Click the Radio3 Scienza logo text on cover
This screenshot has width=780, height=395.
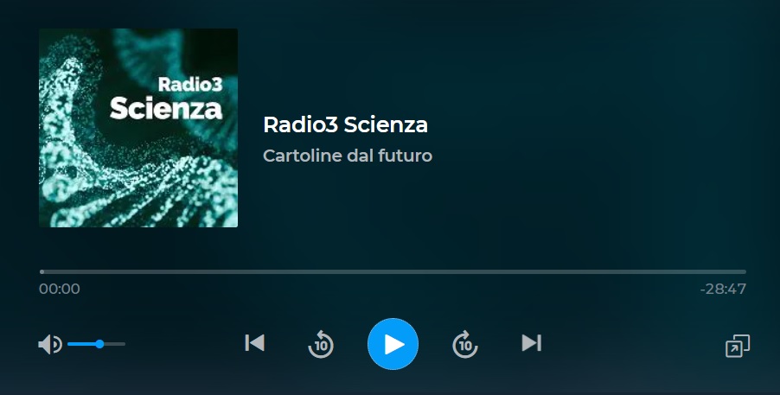pyautogui.click(x=166, y=98)
